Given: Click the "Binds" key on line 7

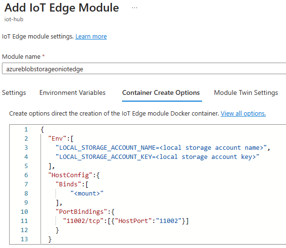Looking at the screenshot, I should (68, 184).
